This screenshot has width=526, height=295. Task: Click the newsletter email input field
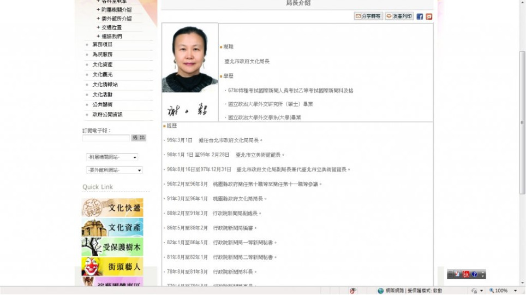(106, 138)
